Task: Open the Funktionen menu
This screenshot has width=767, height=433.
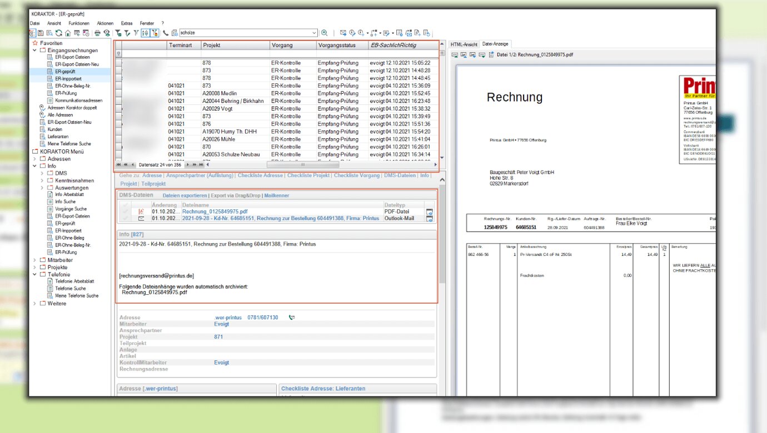Action: 79,23
